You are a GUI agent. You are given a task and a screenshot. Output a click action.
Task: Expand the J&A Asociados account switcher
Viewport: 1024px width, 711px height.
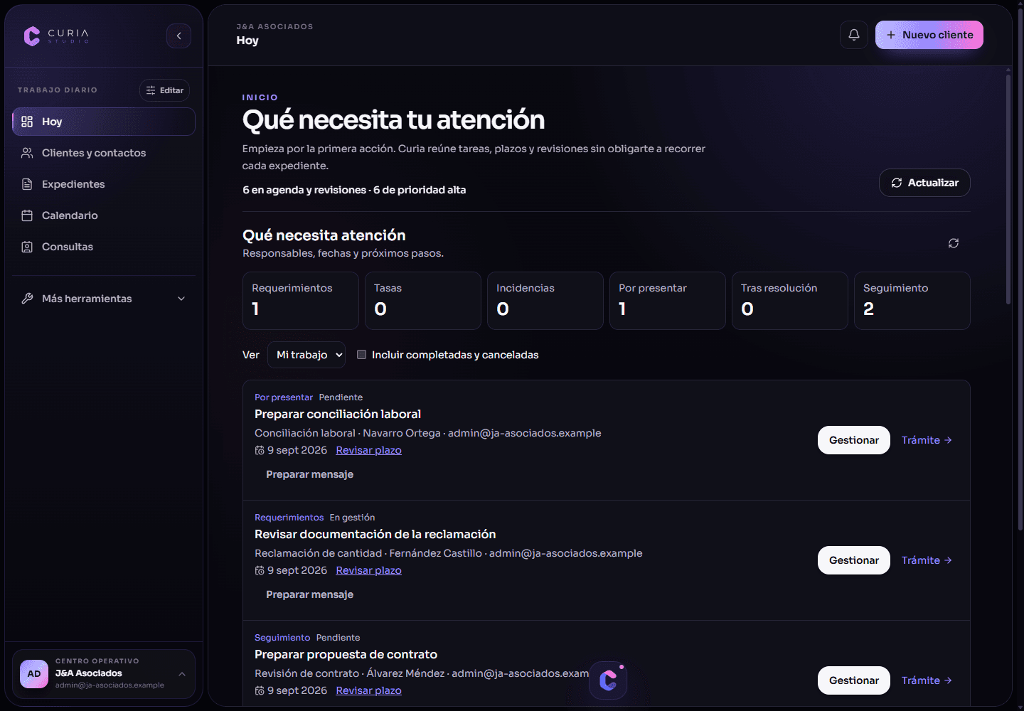[104, 674]
